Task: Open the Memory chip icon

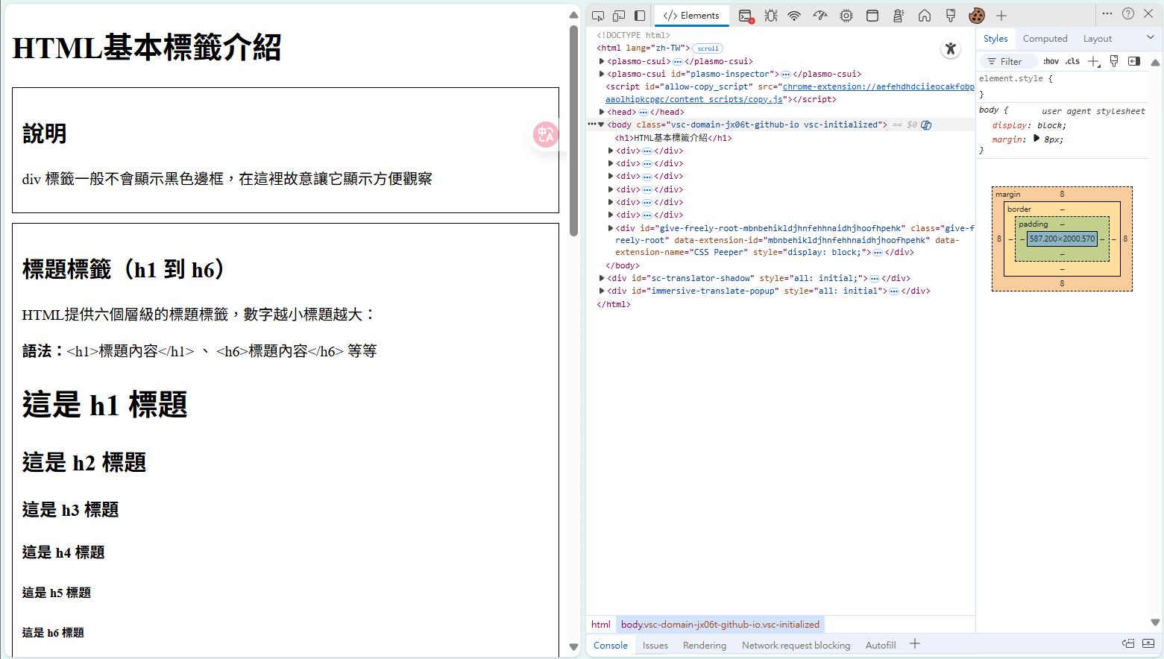Action: point(846,16)
